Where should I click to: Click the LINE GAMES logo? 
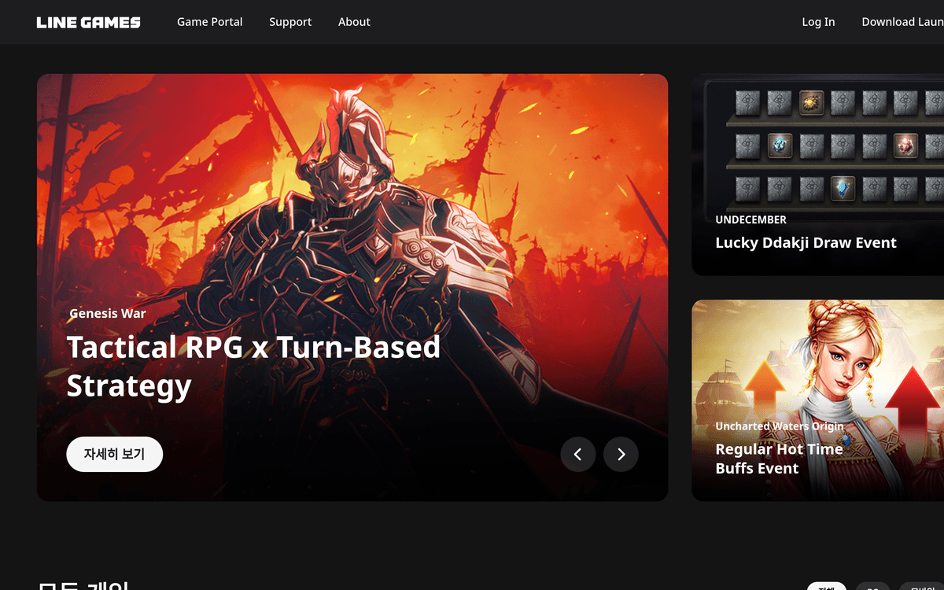(x=88, y=22)
